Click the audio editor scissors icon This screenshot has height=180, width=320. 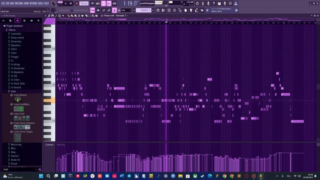202,3
